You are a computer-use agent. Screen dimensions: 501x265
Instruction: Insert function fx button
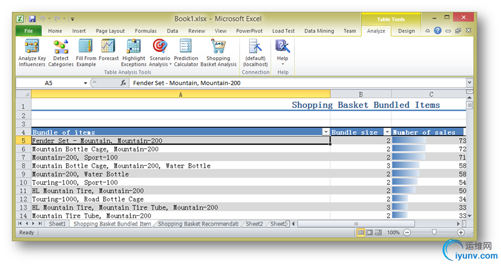123,83
